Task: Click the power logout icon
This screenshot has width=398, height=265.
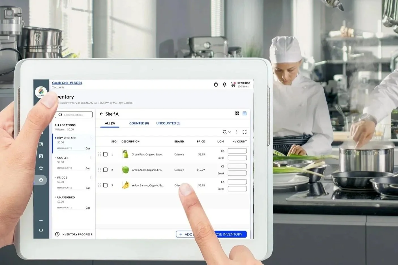Action: [x=41, y=230]
